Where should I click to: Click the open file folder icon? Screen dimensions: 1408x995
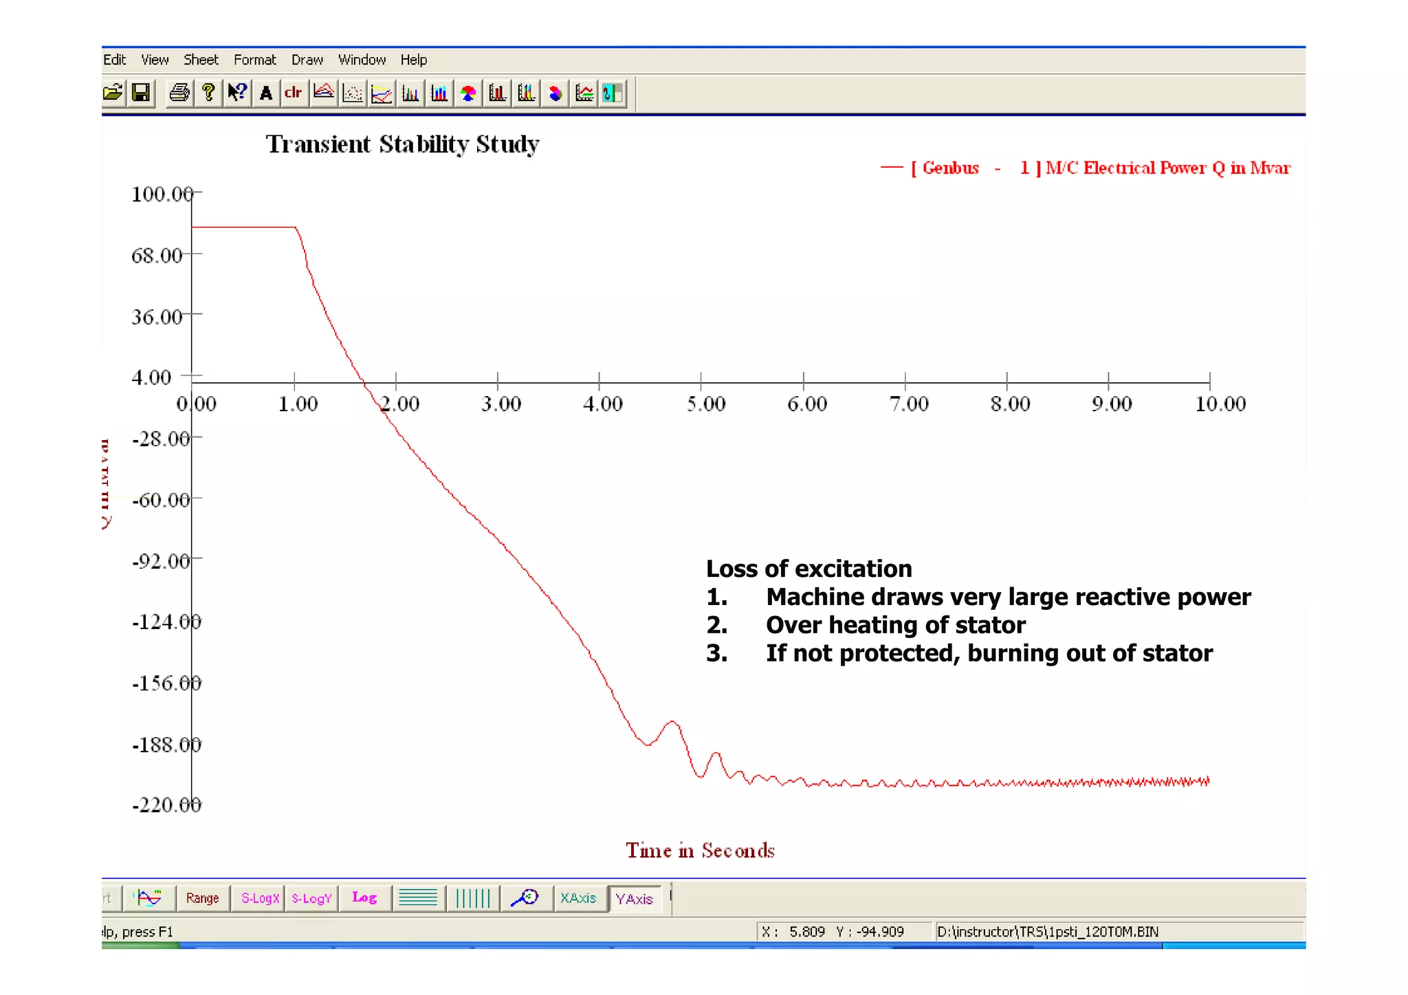click(x=113, y=93)
